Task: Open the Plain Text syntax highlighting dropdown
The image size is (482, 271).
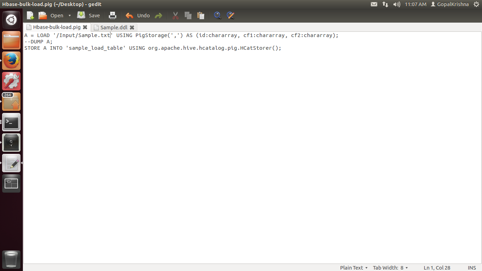Action: click(353, 267)
